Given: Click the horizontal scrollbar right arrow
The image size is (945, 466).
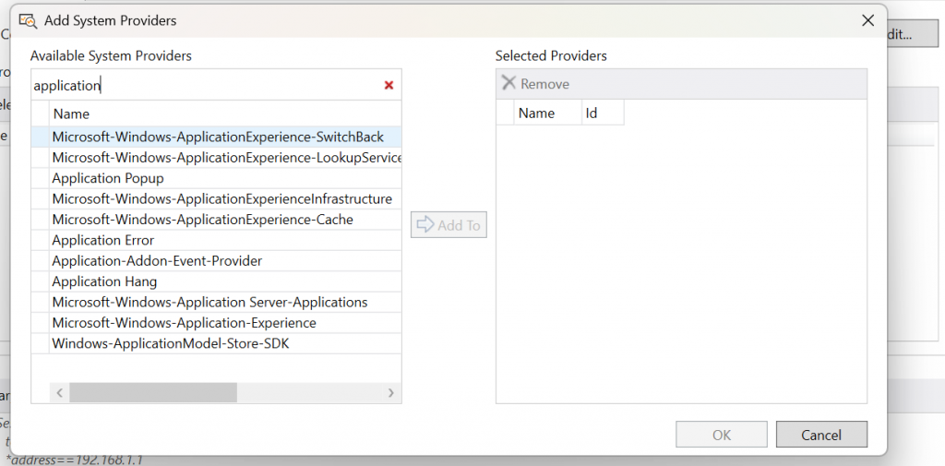Looking at the screenshot, I should click(391, 392).
